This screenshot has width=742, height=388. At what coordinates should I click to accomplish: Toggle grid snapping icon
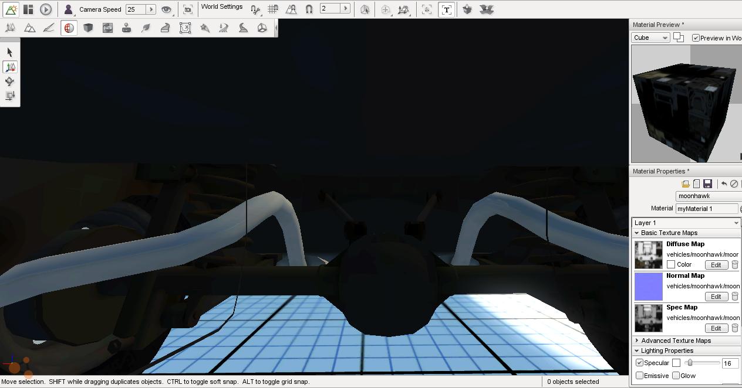pyautogui.click(x=273, y=9)
